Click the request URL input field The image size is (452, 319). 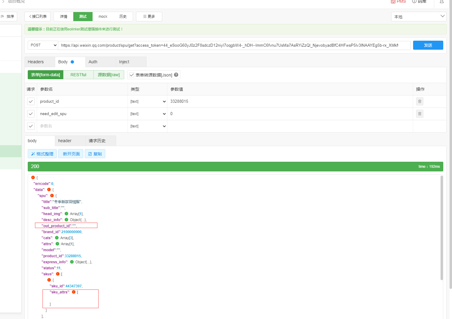click(x=234, y=45)
